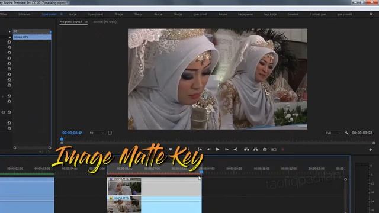379x213 pixels.
Task: Jump to the Out point
Action: 236,149
